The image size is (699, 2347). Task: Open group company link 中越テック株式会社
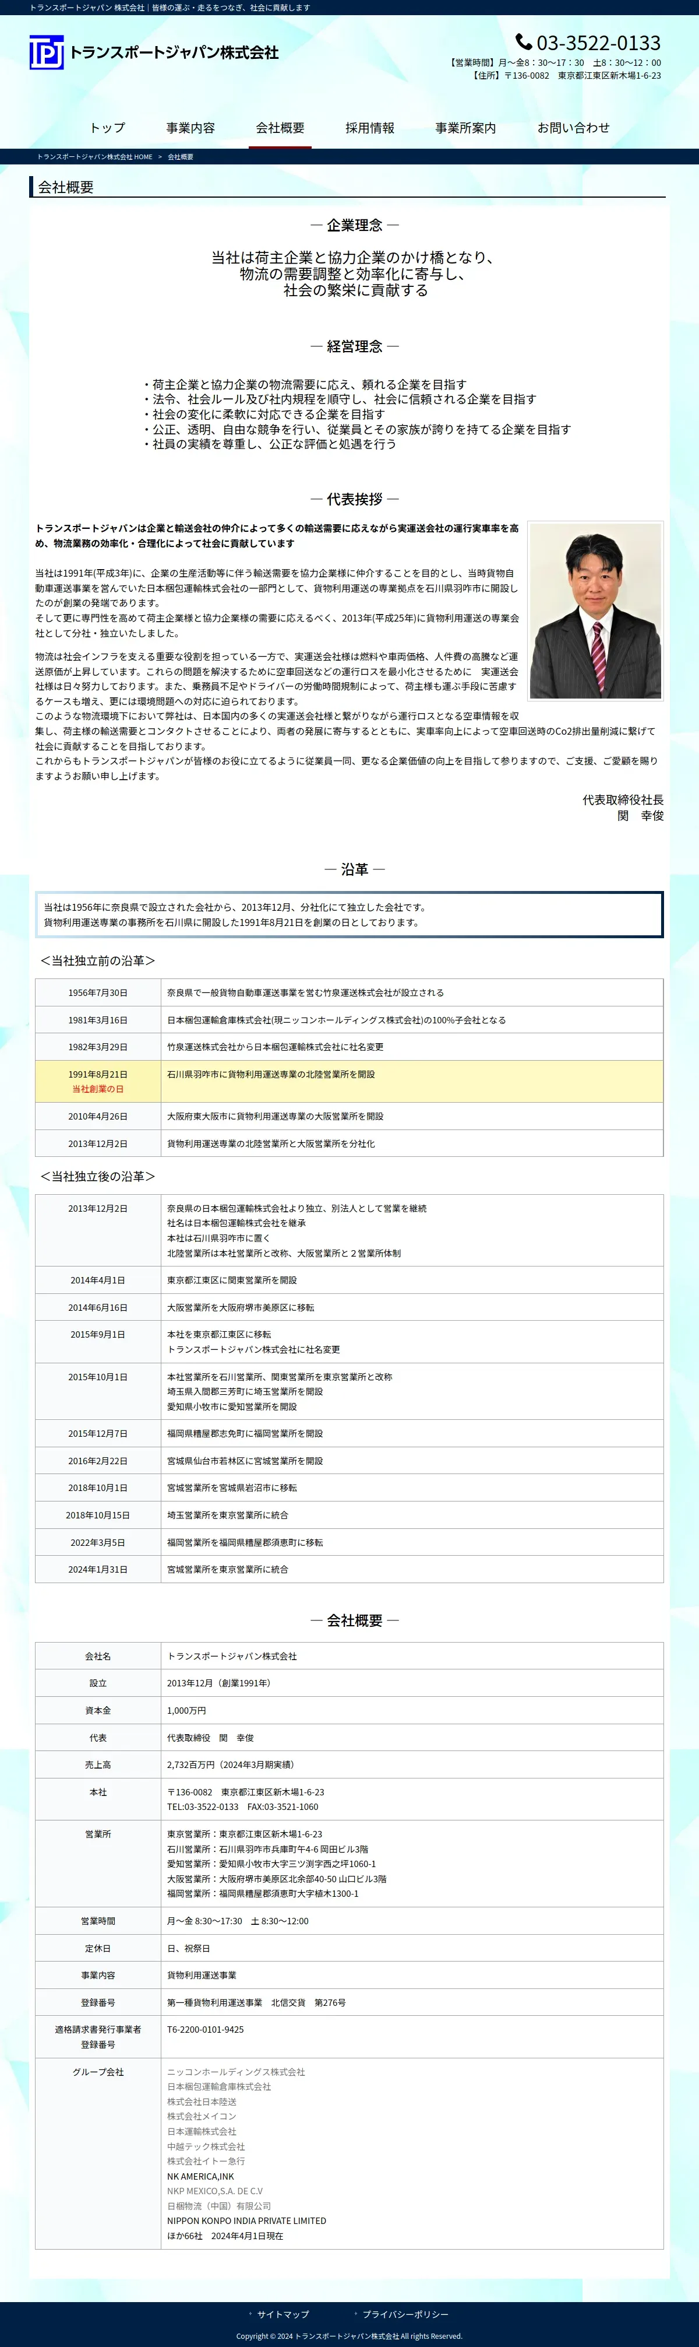pyautogui.click(x=206, y=2146)
